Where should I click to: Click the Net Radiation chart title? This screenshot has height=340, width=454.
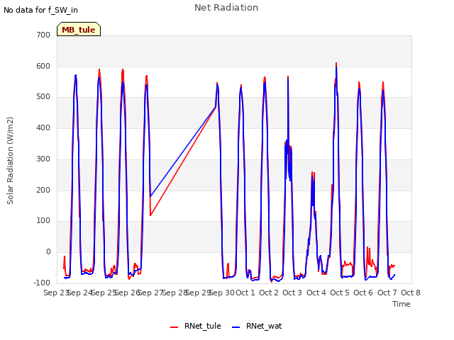click(x=226, y=8)
